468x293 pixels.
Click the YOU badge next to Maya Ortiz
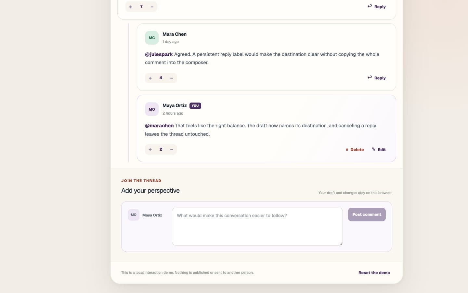pyautogui.click(x=195, y=106)
